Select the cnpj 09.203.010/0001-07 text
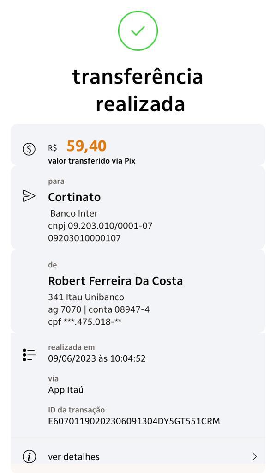This screenshot has height=473, width=276. click(100, 226)
